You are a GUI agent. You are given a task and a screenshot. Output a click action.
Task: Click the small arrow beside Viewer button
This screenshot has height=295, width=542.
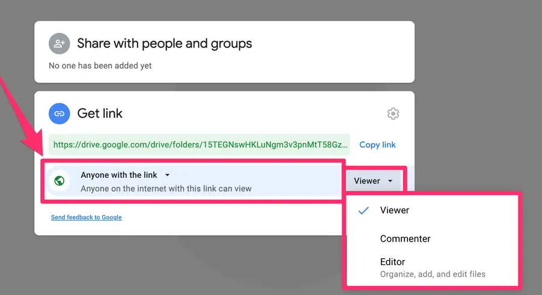coord(390,181)
